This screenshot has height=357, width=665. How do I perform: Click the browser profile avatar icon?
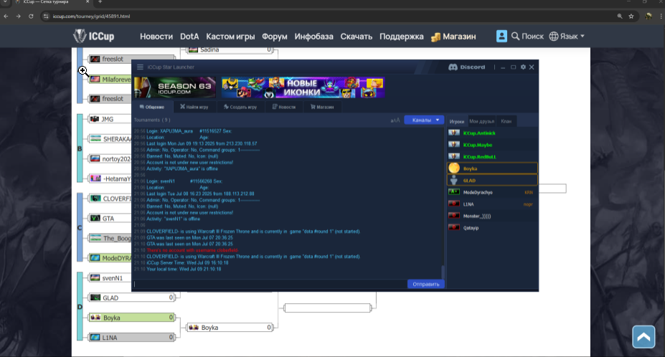click(x=649, y=16)
